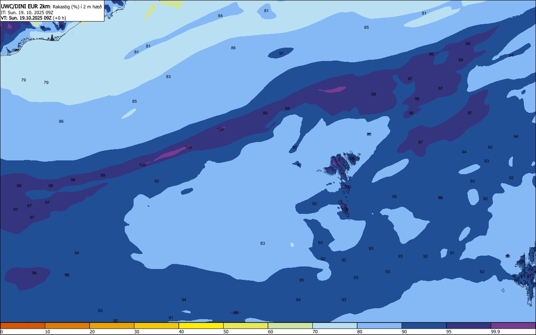Pick the purple legend swatch above 99.9

pos(513,325)
